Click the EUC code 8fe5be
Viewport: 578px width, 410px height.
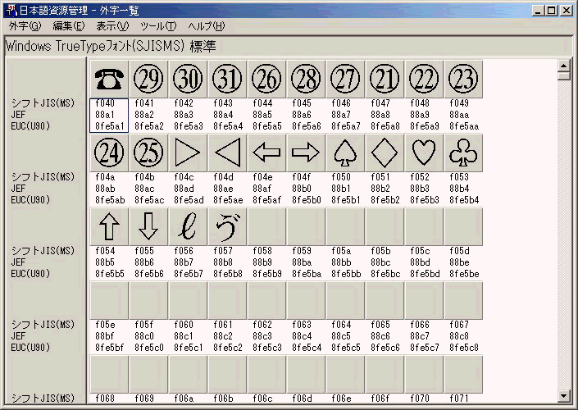click(x=464, y=274)
